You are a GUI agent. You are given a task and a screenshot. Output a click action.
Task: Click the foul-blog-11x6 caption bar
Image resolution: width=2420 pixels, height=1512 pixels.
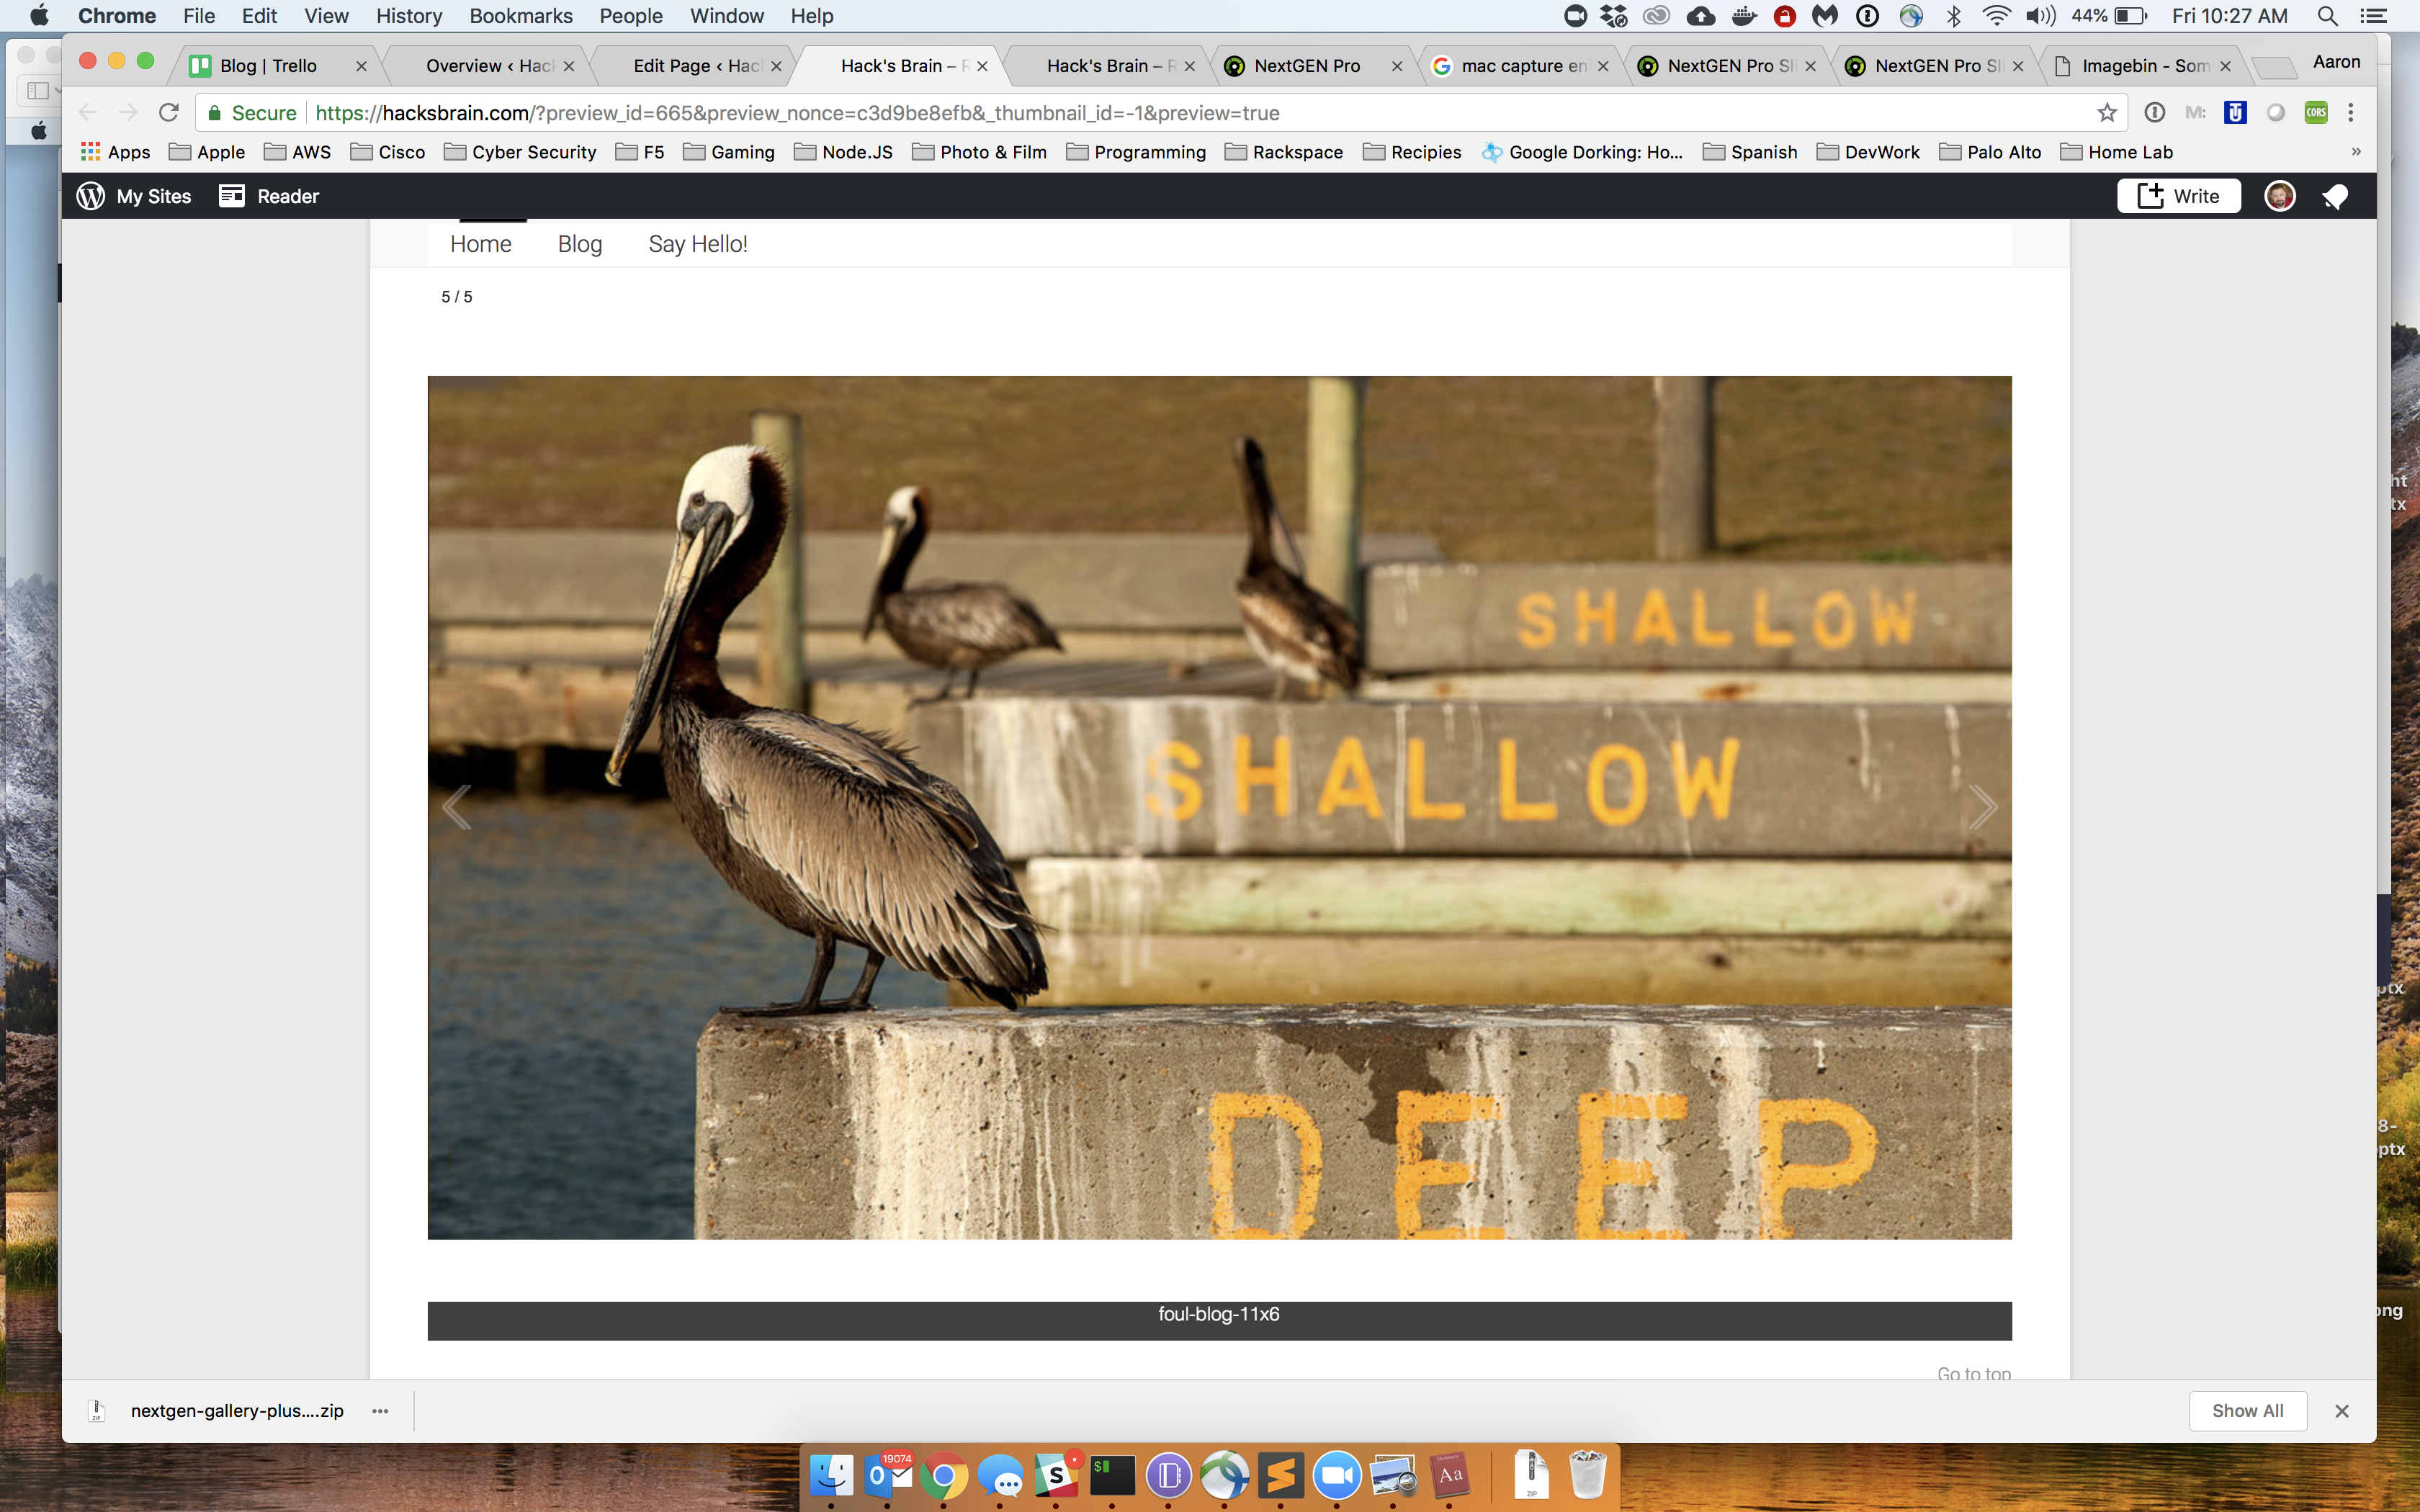[1219, 1320]
